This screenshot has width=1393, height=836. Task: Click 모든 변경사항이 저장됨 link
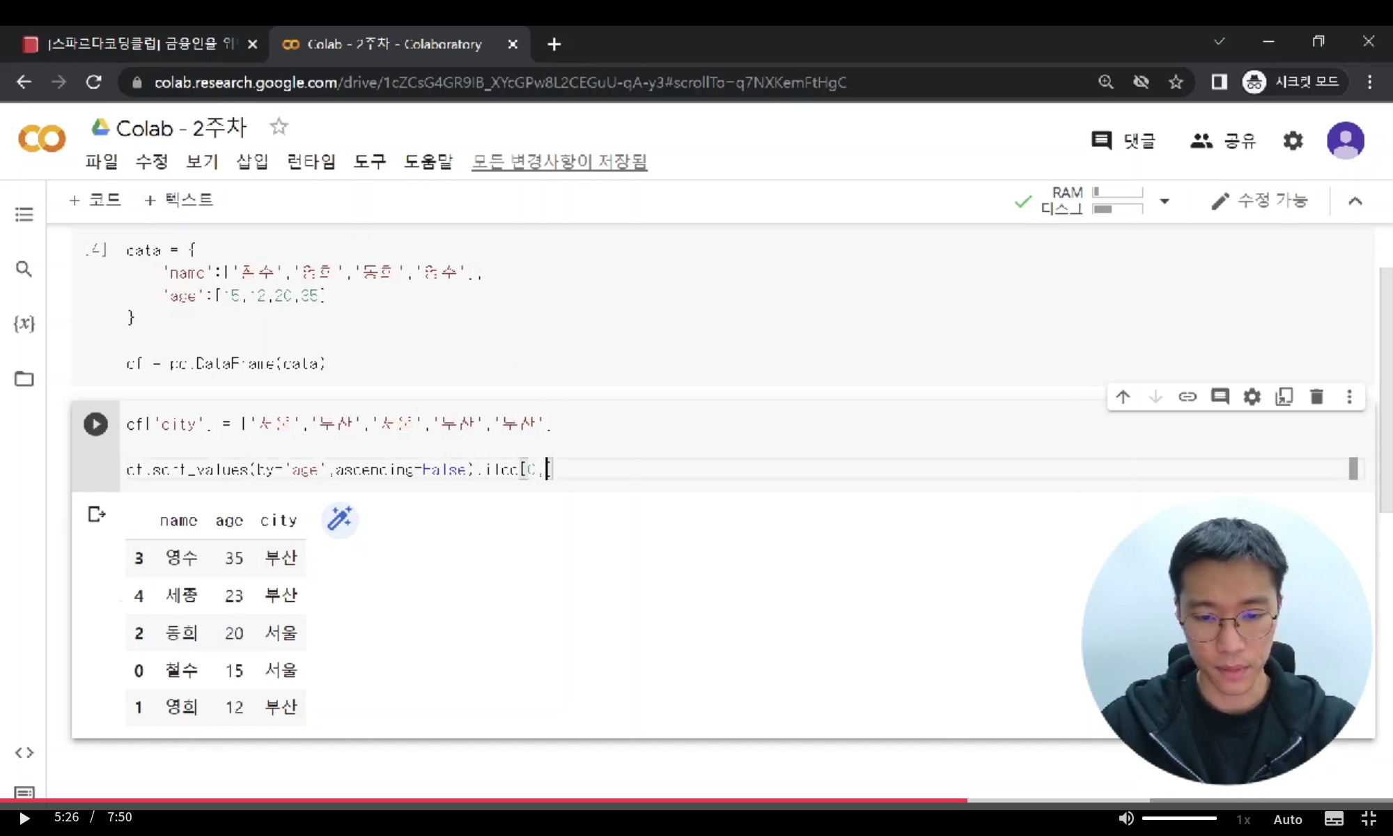click(x=559, y=162)
